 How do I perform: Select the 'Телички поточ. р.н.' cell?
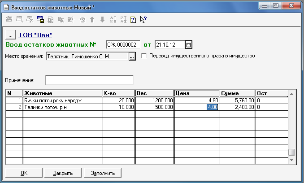coord(62,107)
